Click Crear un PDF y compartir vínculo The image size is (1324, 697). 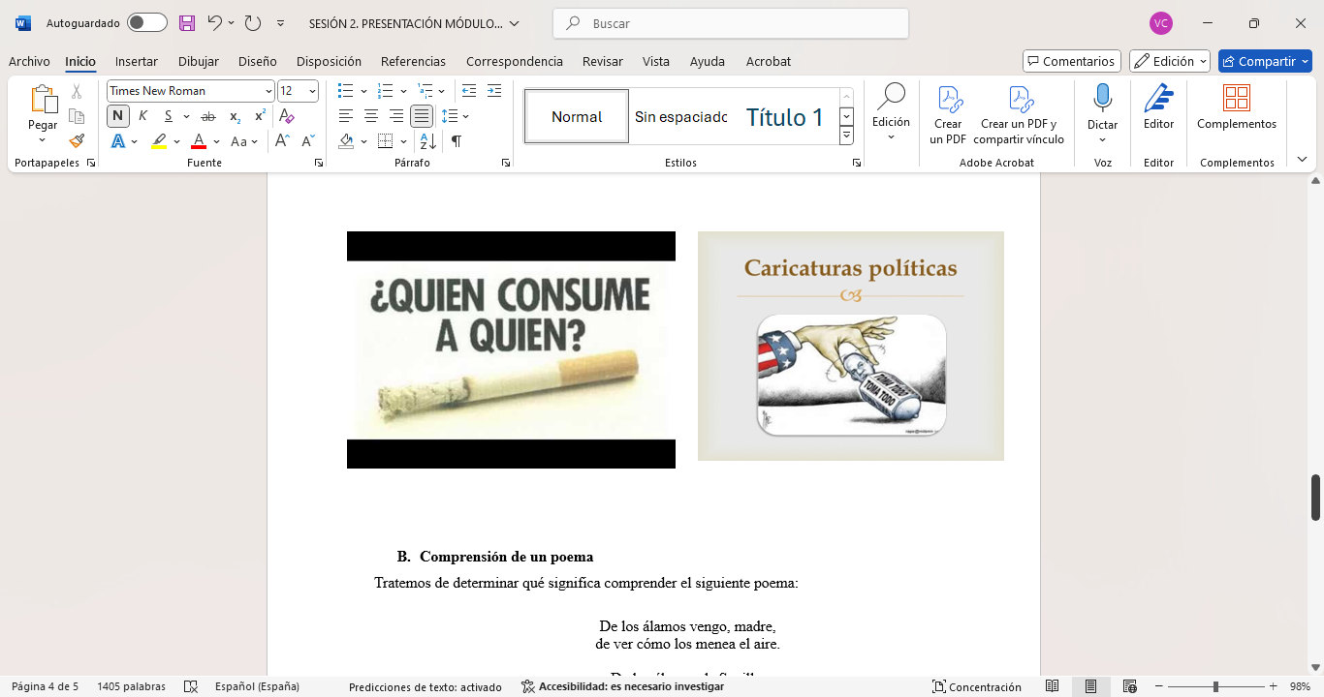(1019, 114)
